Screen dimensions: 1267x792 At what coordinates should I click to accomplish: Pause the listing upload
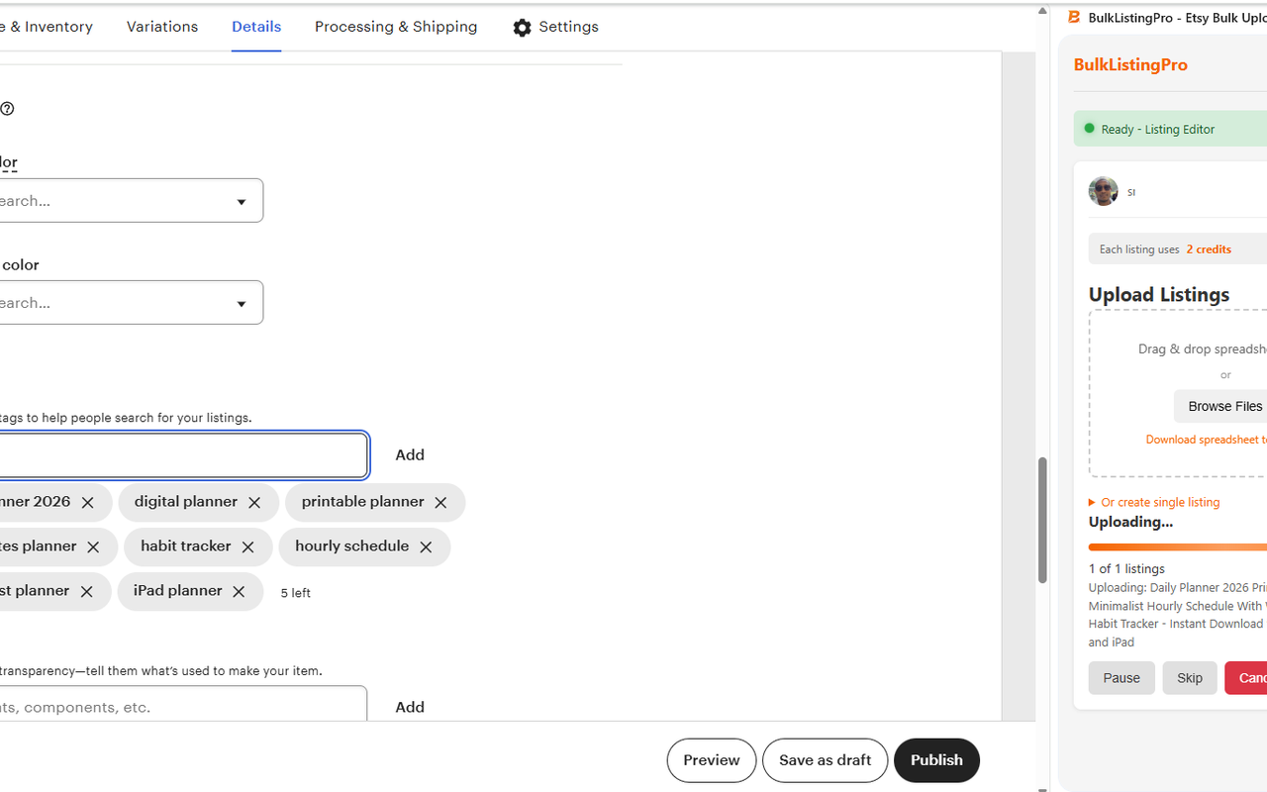coord(1121,677)
